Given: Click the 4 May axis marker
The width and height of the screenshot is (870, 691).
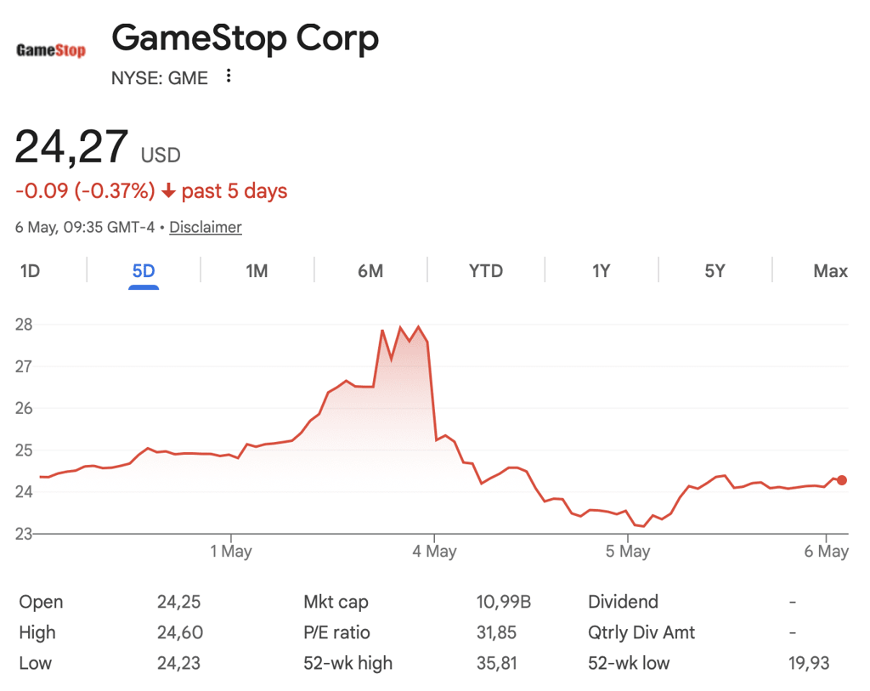Looking at the screenshot, I should tap(434, 551).
